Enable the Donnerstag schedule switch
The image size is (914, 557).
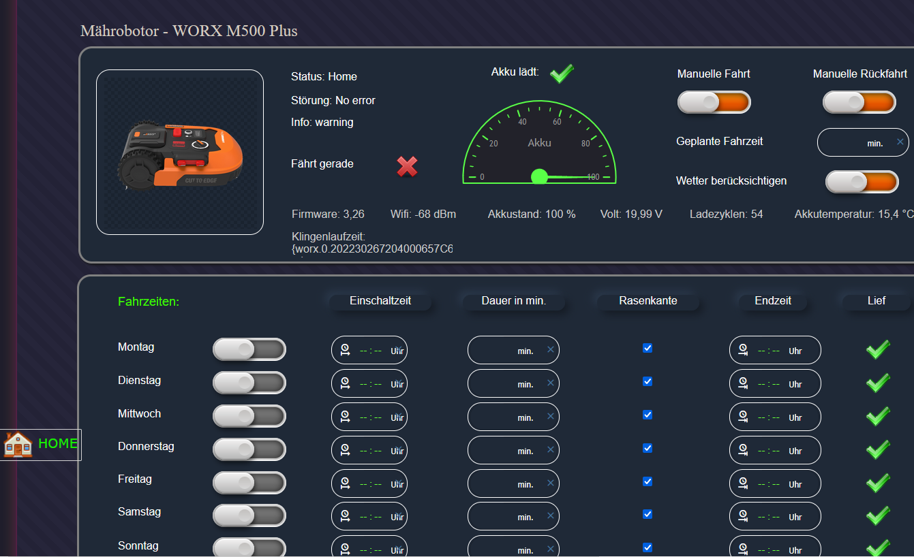click(249, 449)
